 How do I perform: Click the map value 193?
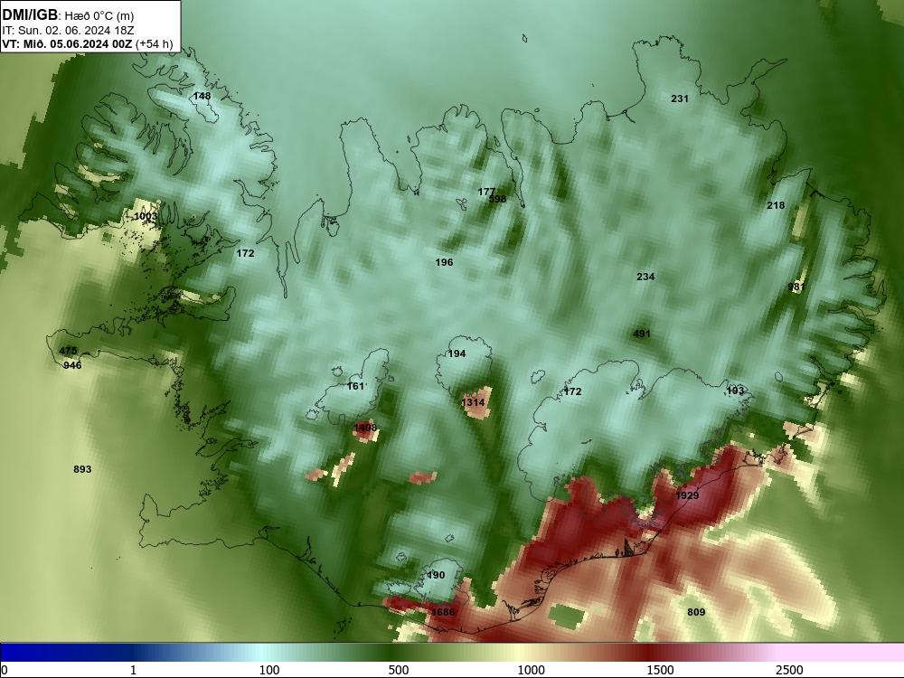pos(735,391)
